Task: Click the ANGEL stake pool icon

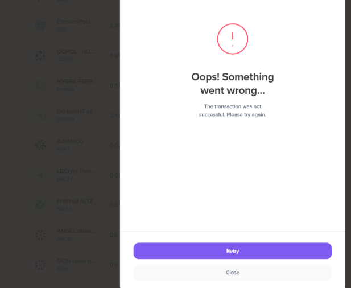Action: point(40,234)
